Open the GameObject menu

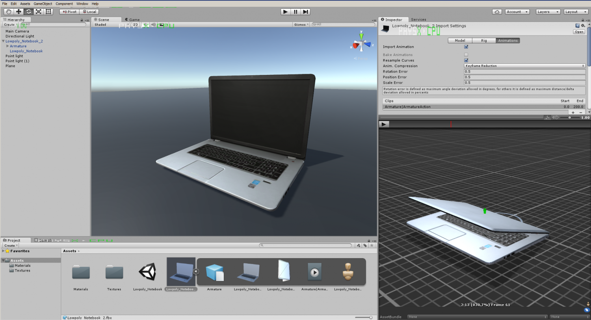pyautogui.click(x=43, y=4)
